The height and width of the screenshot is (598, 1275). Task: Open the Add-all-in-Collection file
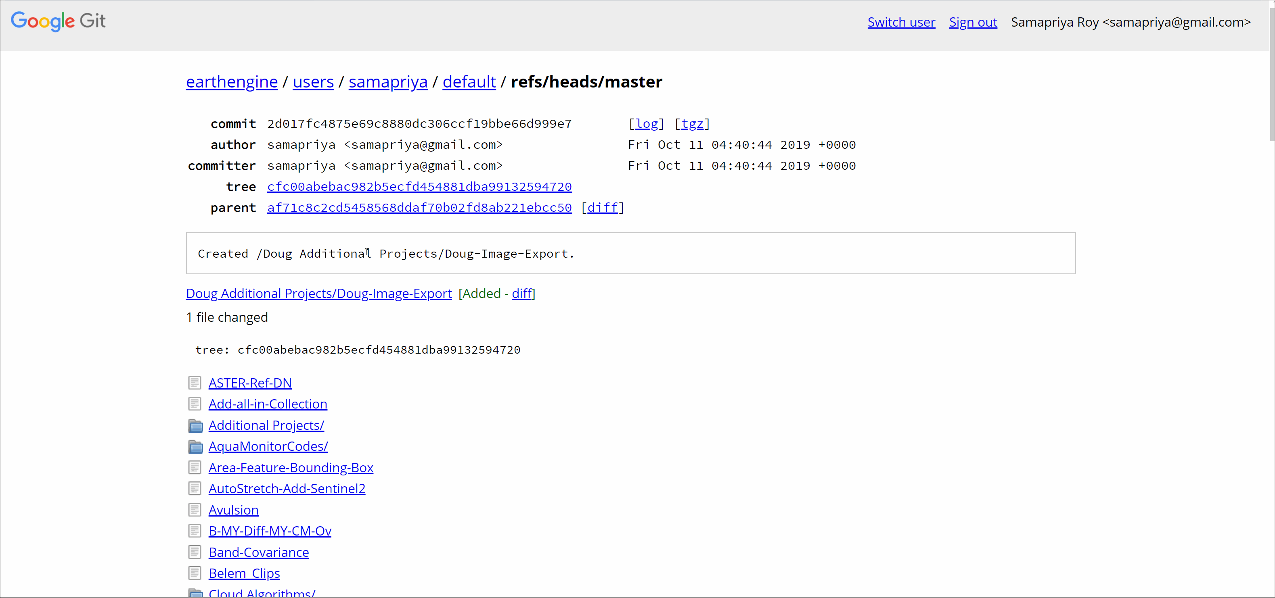click(268, 404)
